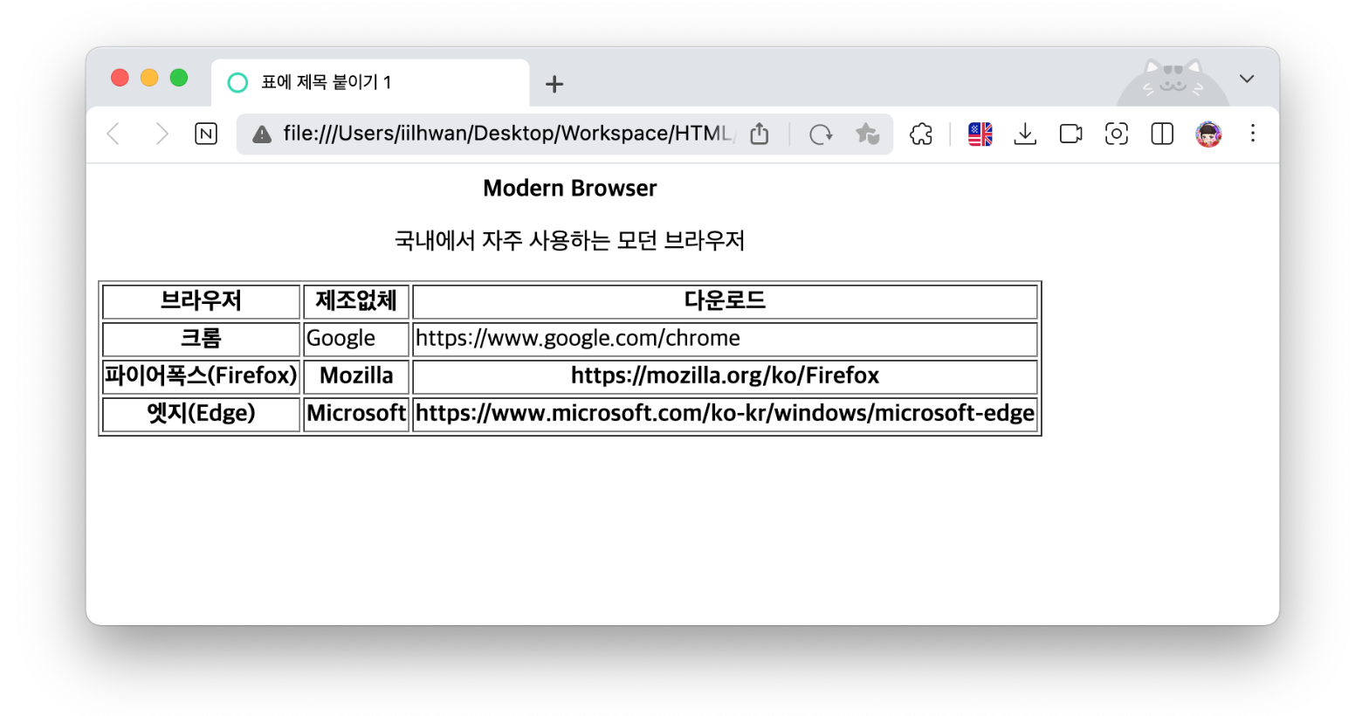
Task: Click the screenshot capture icon
Action: [x=1117, y=134]
